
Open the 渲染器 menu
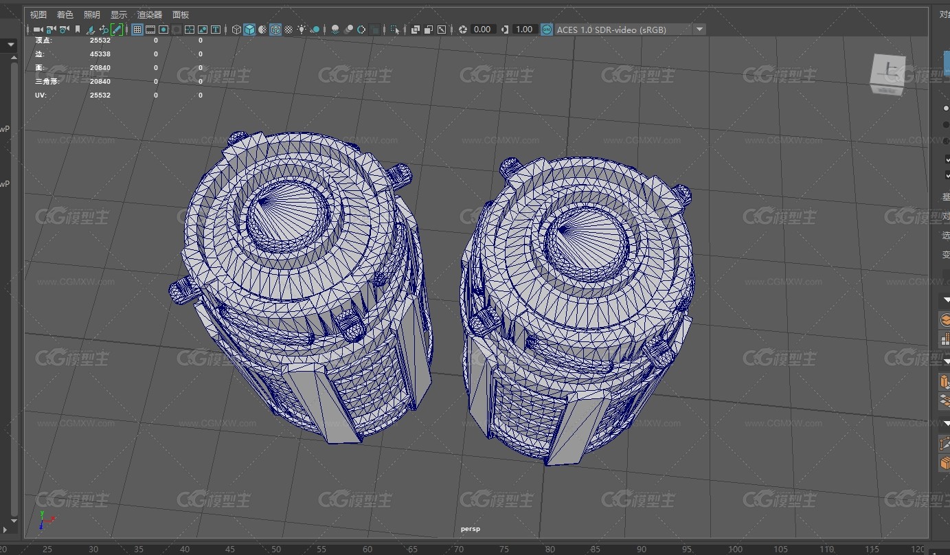pos(150,14)
